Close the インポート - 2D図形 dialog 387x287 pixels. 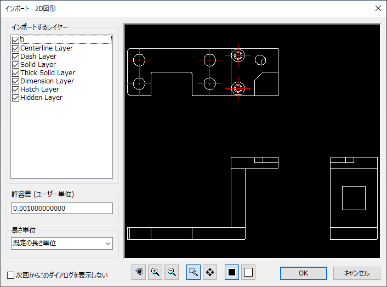[x=378, y=8]
